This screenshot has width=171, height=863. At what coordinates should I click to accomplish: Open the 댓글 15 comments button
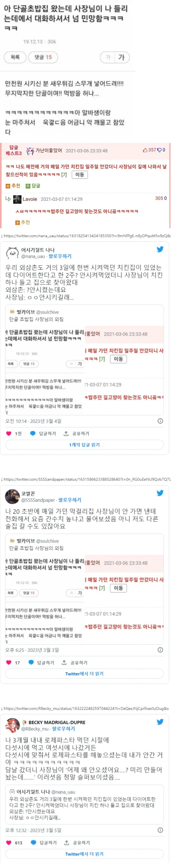coord(43,57)
